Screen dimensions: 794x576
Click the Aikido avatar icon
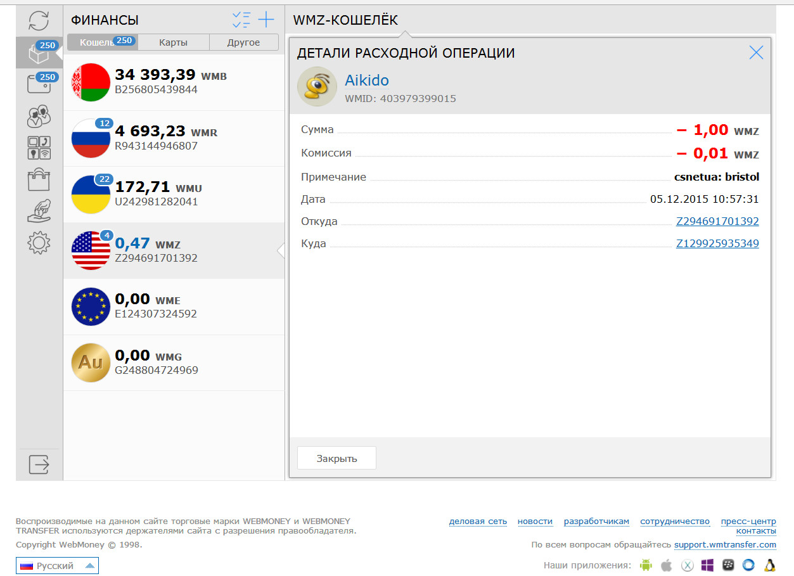click(317, 87)
